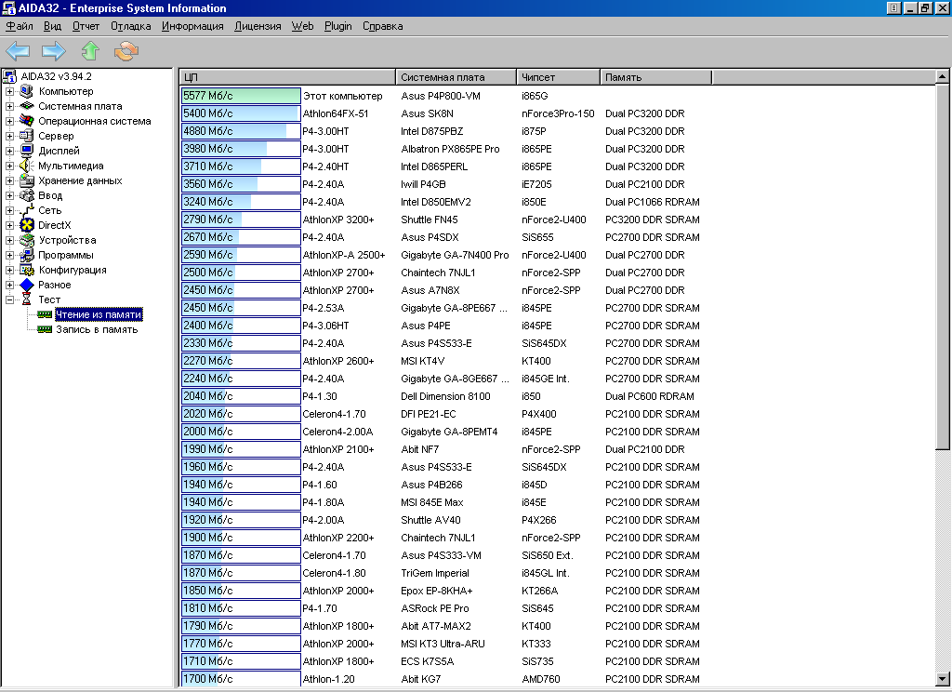Sort by Системная плата column header
Image resolution: width=952 pixels, height=692 pixels.
click(456, 77)
